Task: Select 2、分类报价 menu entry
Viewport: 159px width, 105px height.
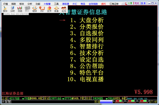Action: 87,27
